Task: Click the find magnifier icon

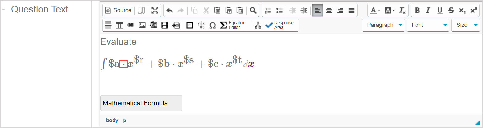Action: click(x=253, y=10)
